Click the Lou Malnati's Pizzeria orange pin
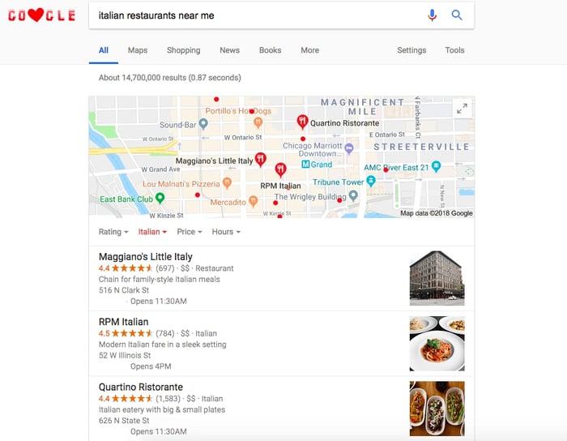 [x=227, y=182]
